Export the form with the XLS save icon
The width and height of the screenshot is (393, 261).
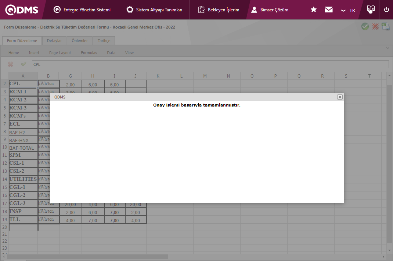[x=385, y=26]
